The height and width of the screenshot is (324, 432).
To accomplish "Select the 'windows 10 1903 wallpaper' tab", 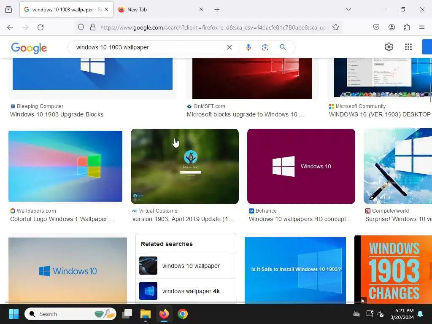I will pyautogui.click(x=66, y=9).
